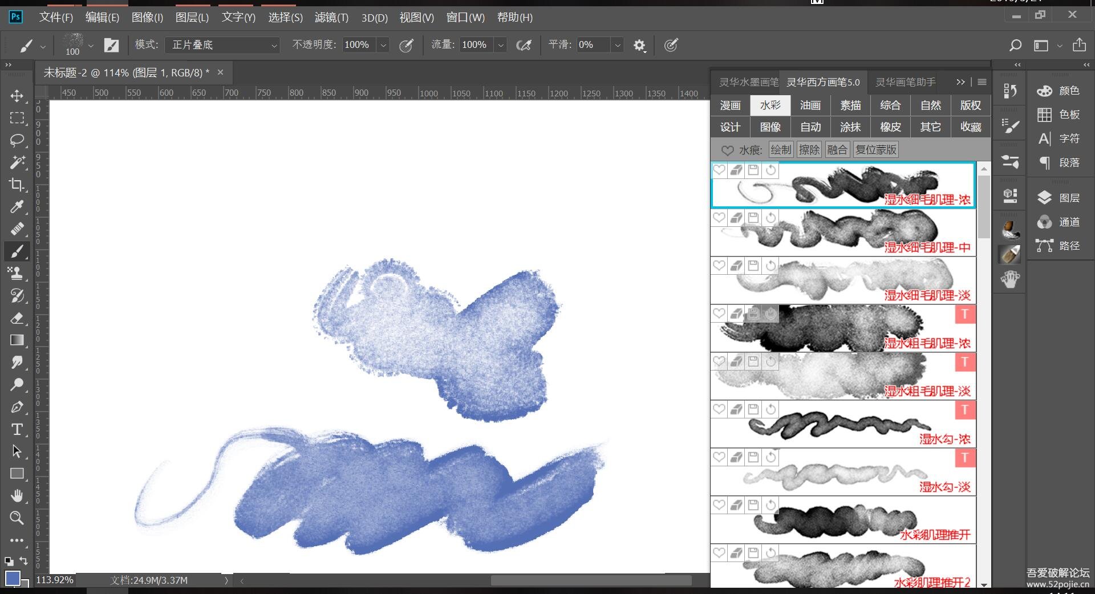The image size is (1095, 594).
Task: Open the 窗口(W) menu
Action: point(465,18)
